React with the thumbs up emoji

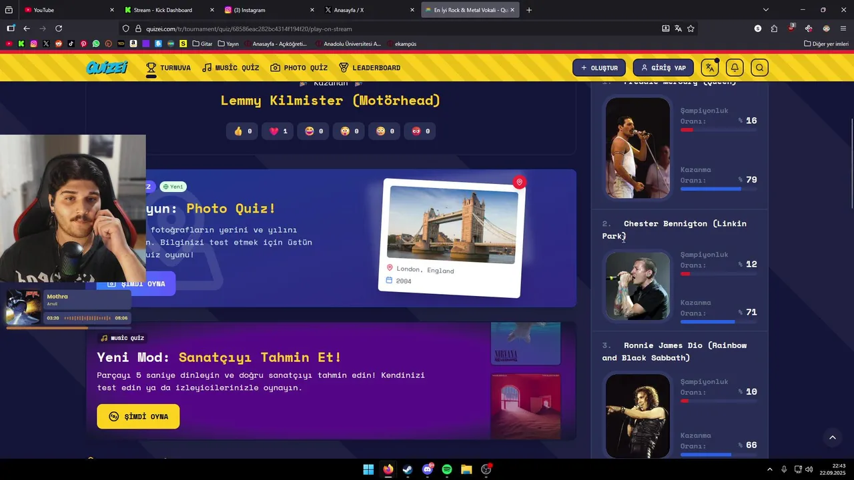pos(243,131)
